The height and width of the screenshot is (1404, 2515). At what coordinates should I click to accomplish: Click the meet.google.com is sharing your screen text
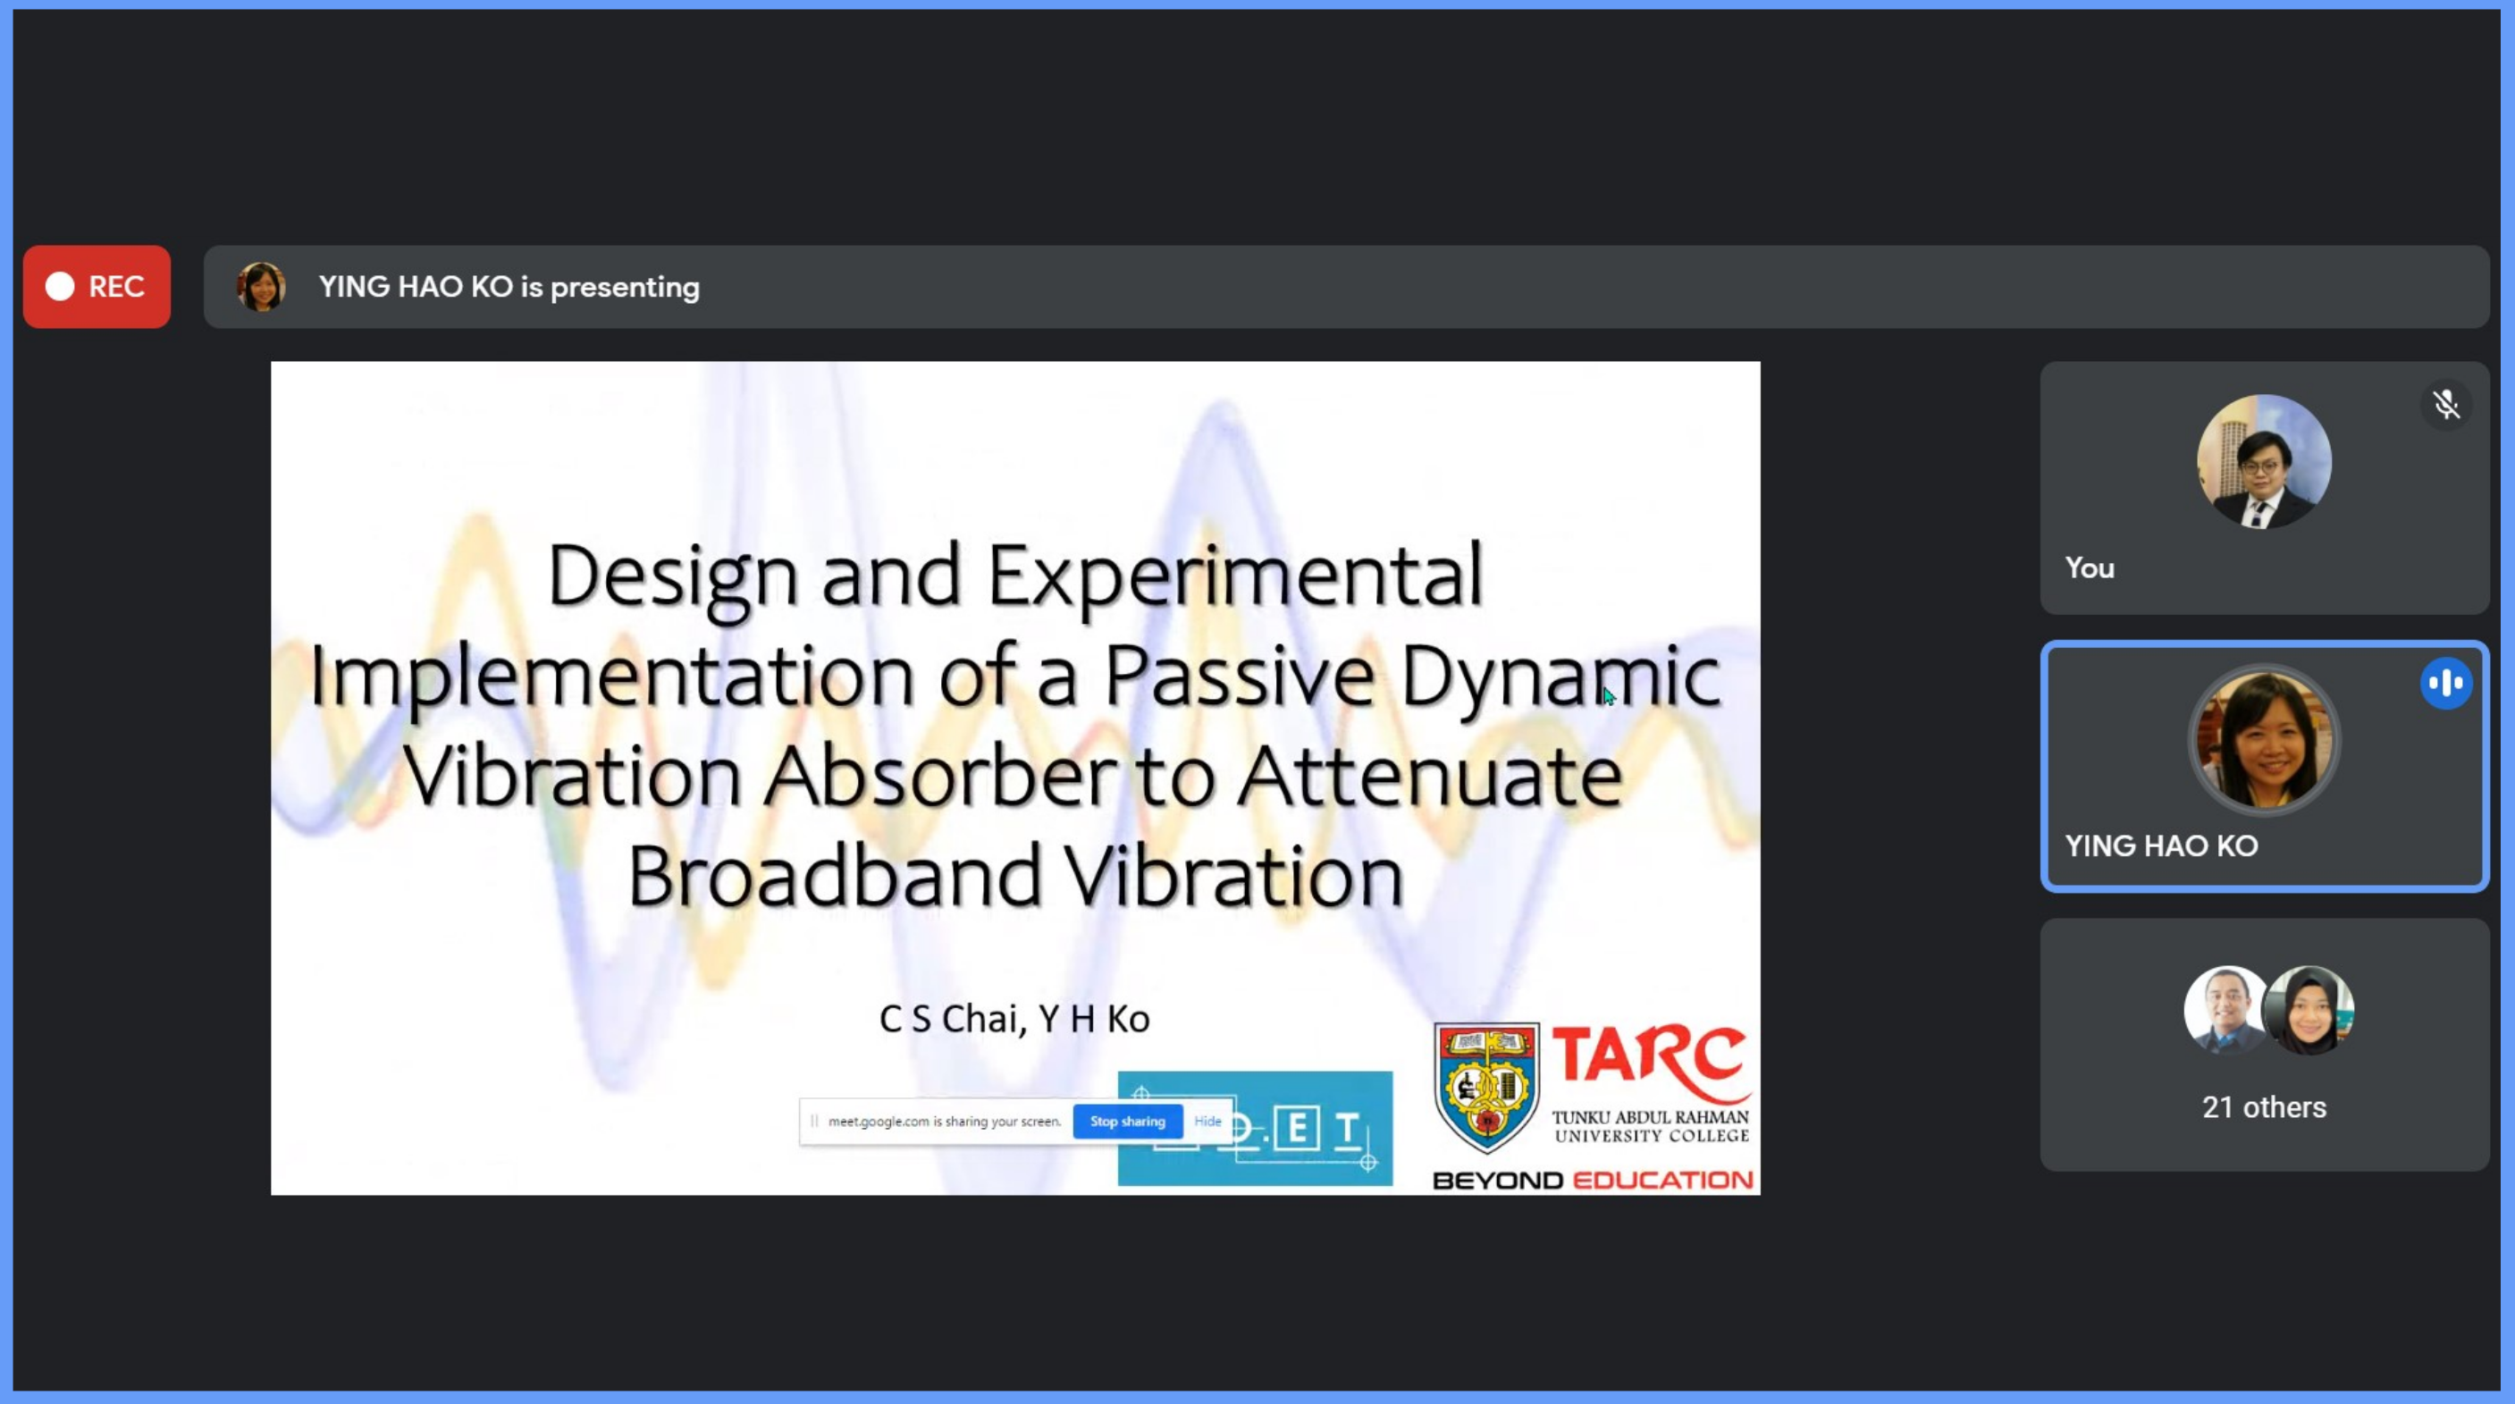point(944,1121)
